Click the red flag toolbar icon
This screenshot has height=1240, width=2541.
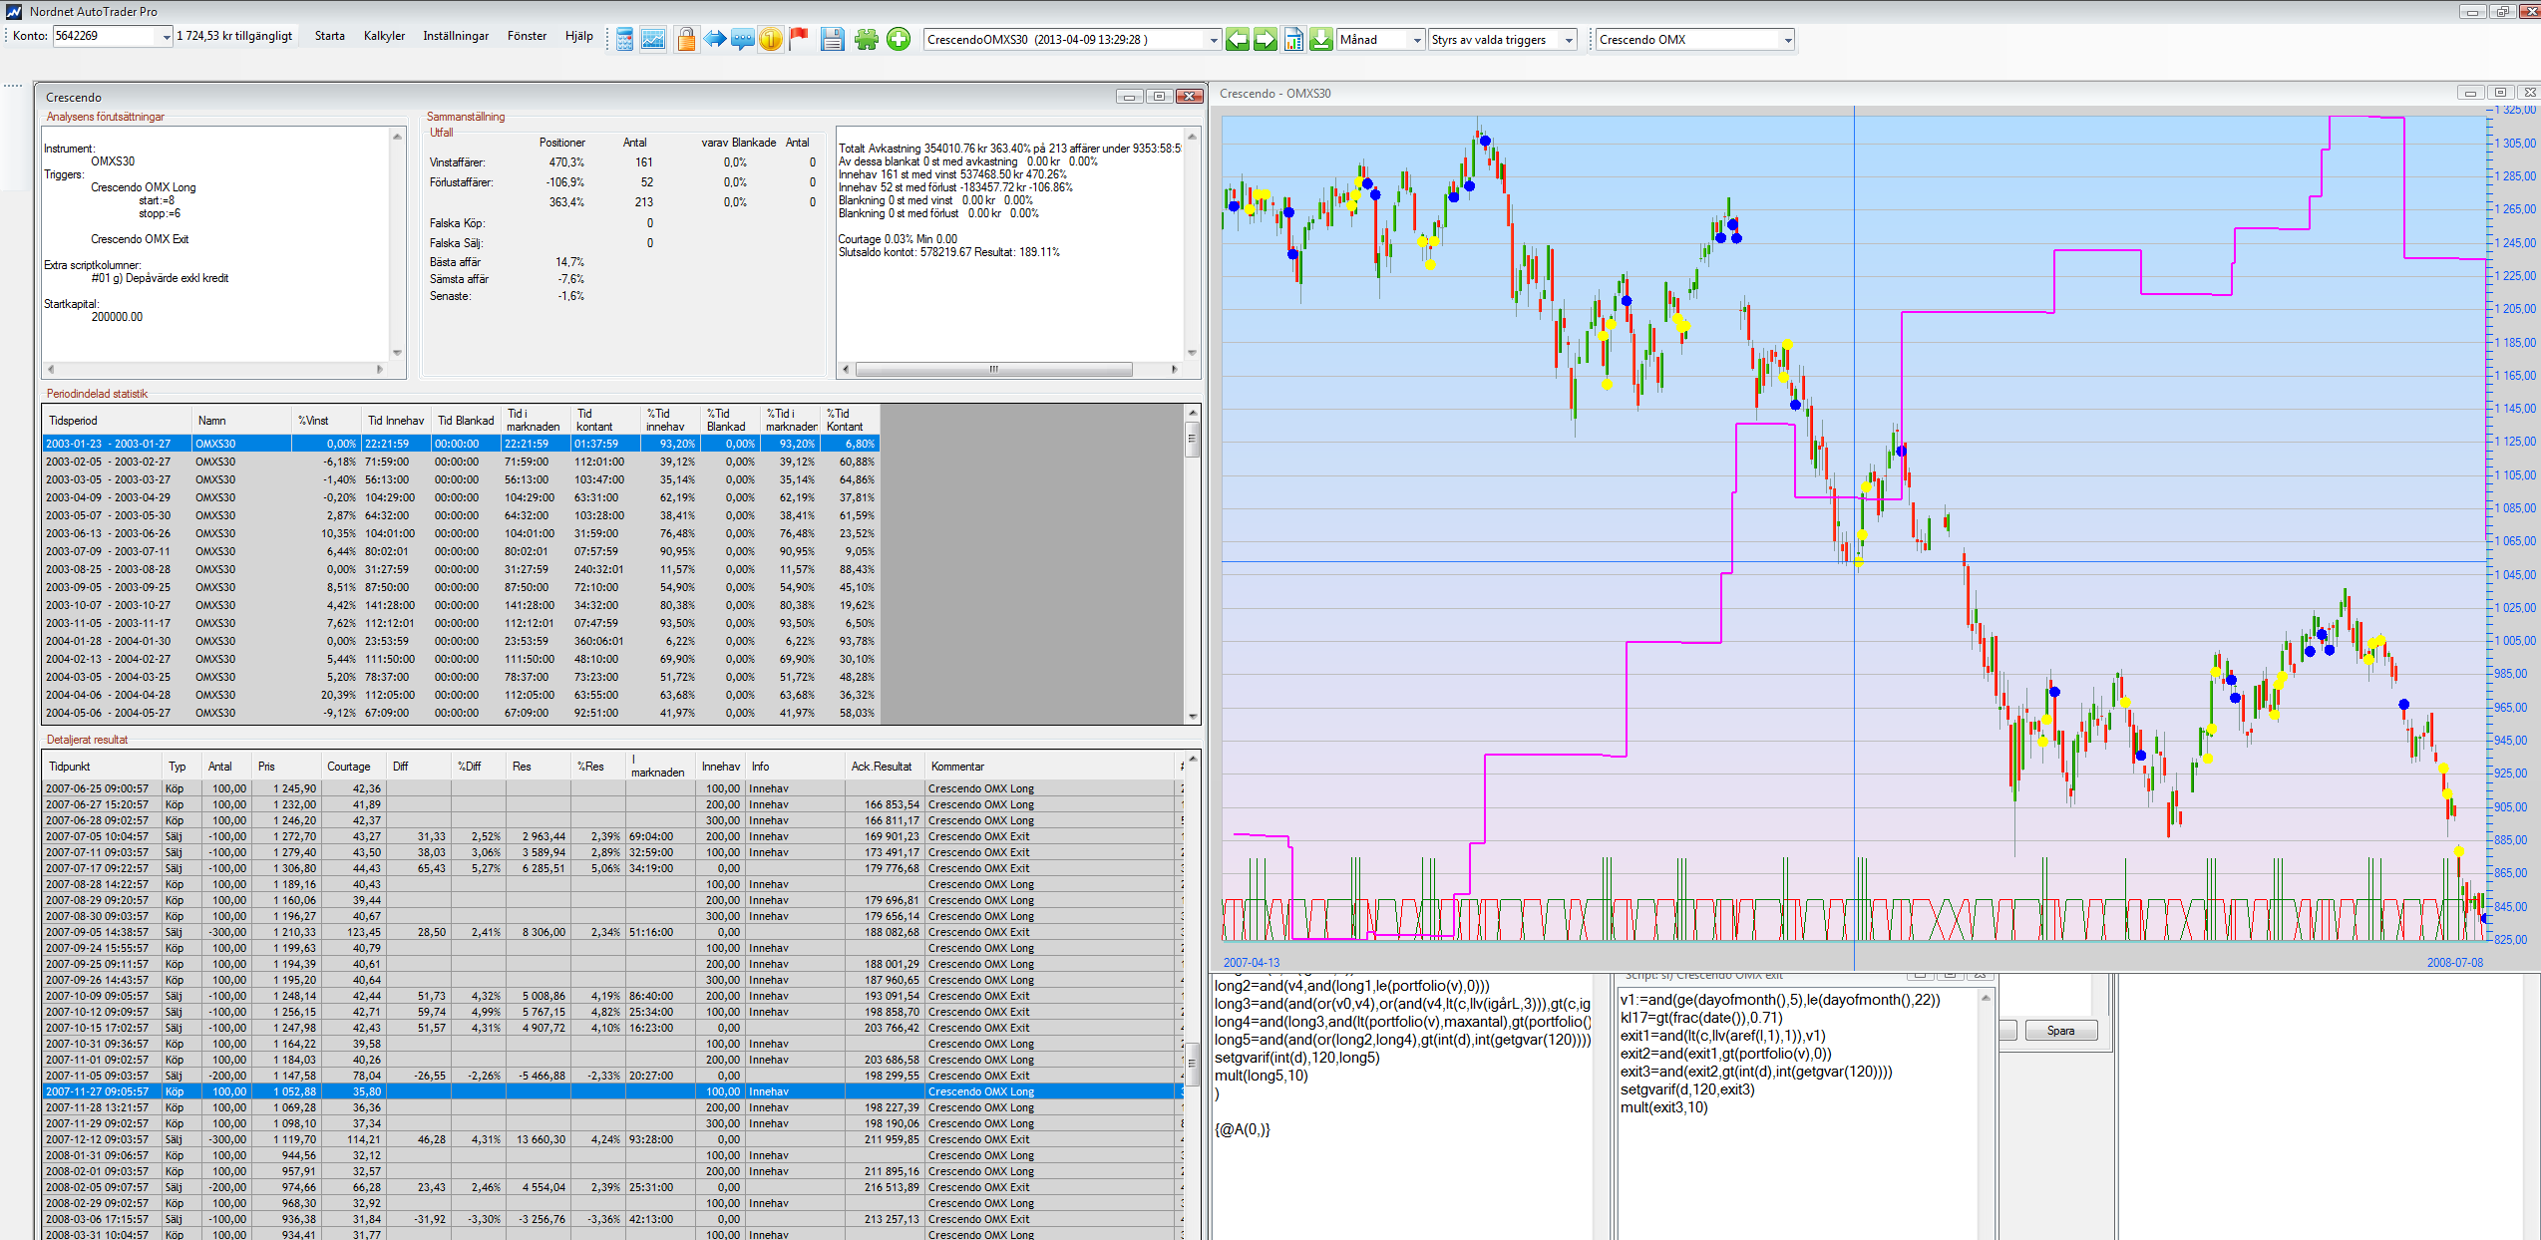[799, 40]
